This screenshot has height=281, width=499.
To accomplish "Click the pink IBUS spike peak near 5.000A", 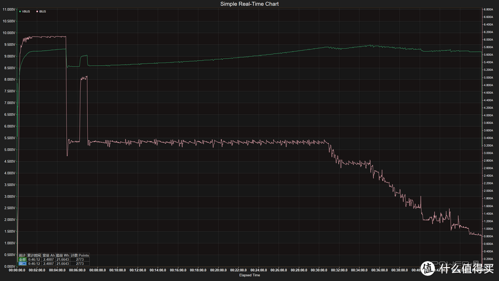I will coord(84,77).
